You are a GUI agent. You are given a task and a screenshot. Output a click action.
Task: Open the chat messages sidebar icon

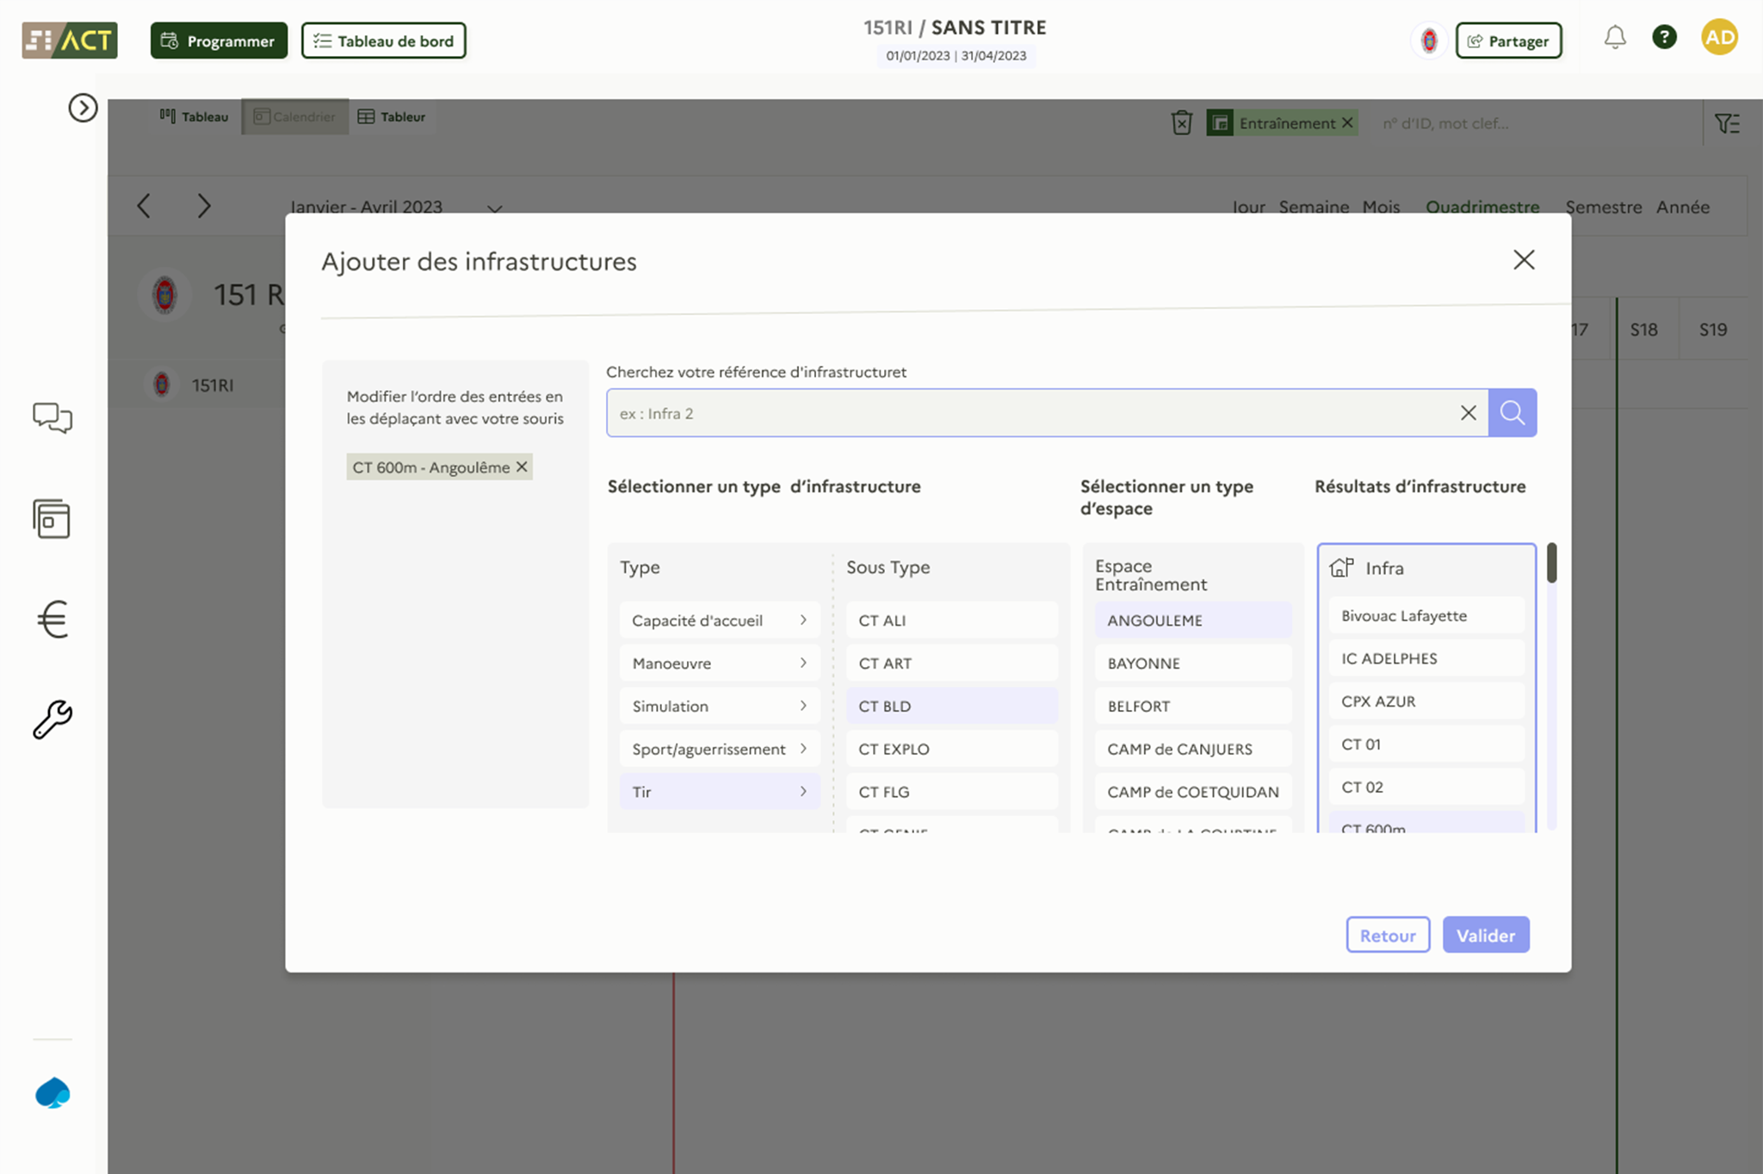(x=53, y=418)
